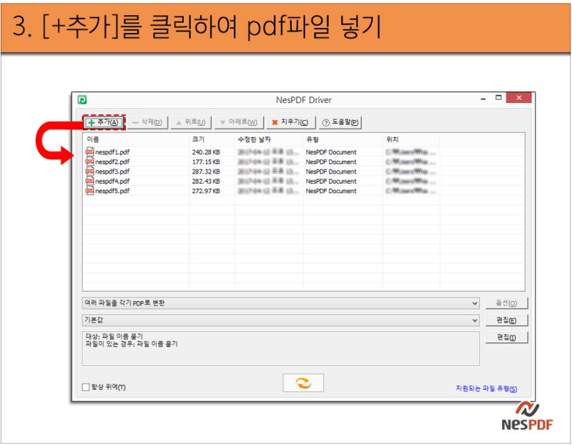This screenshot has height=445, width=572.
Task: Minimize the NesPDF Driver window
Action: coord(483,98)
